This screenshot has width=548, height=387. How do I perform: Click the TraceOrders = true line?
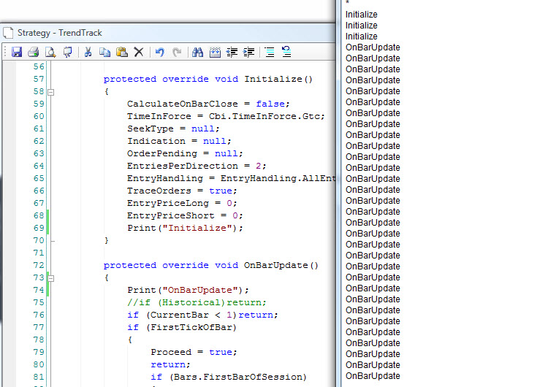[x=182, y=191]
